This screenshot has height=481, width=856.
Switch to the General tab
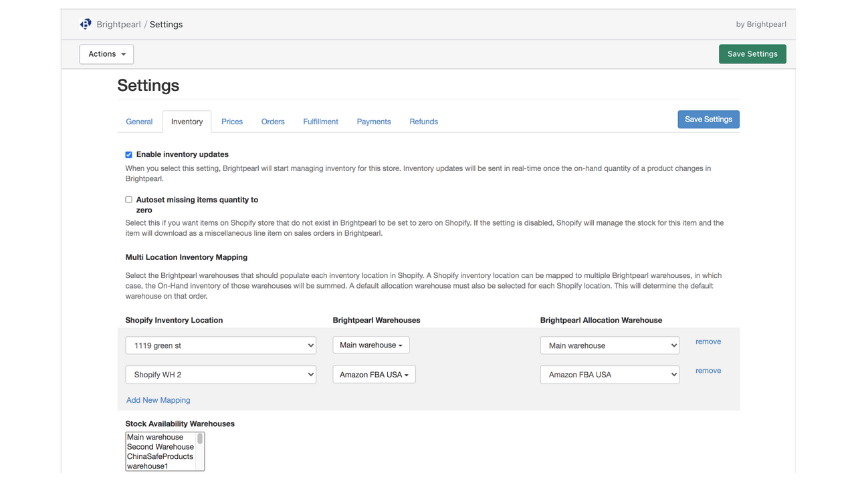[139, 121]
